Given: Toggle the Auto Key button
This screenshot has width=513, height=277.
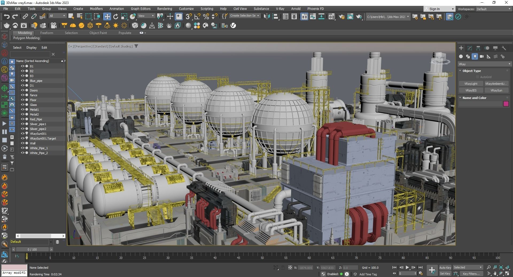Looking at the screenshot, I should (445, 268).
